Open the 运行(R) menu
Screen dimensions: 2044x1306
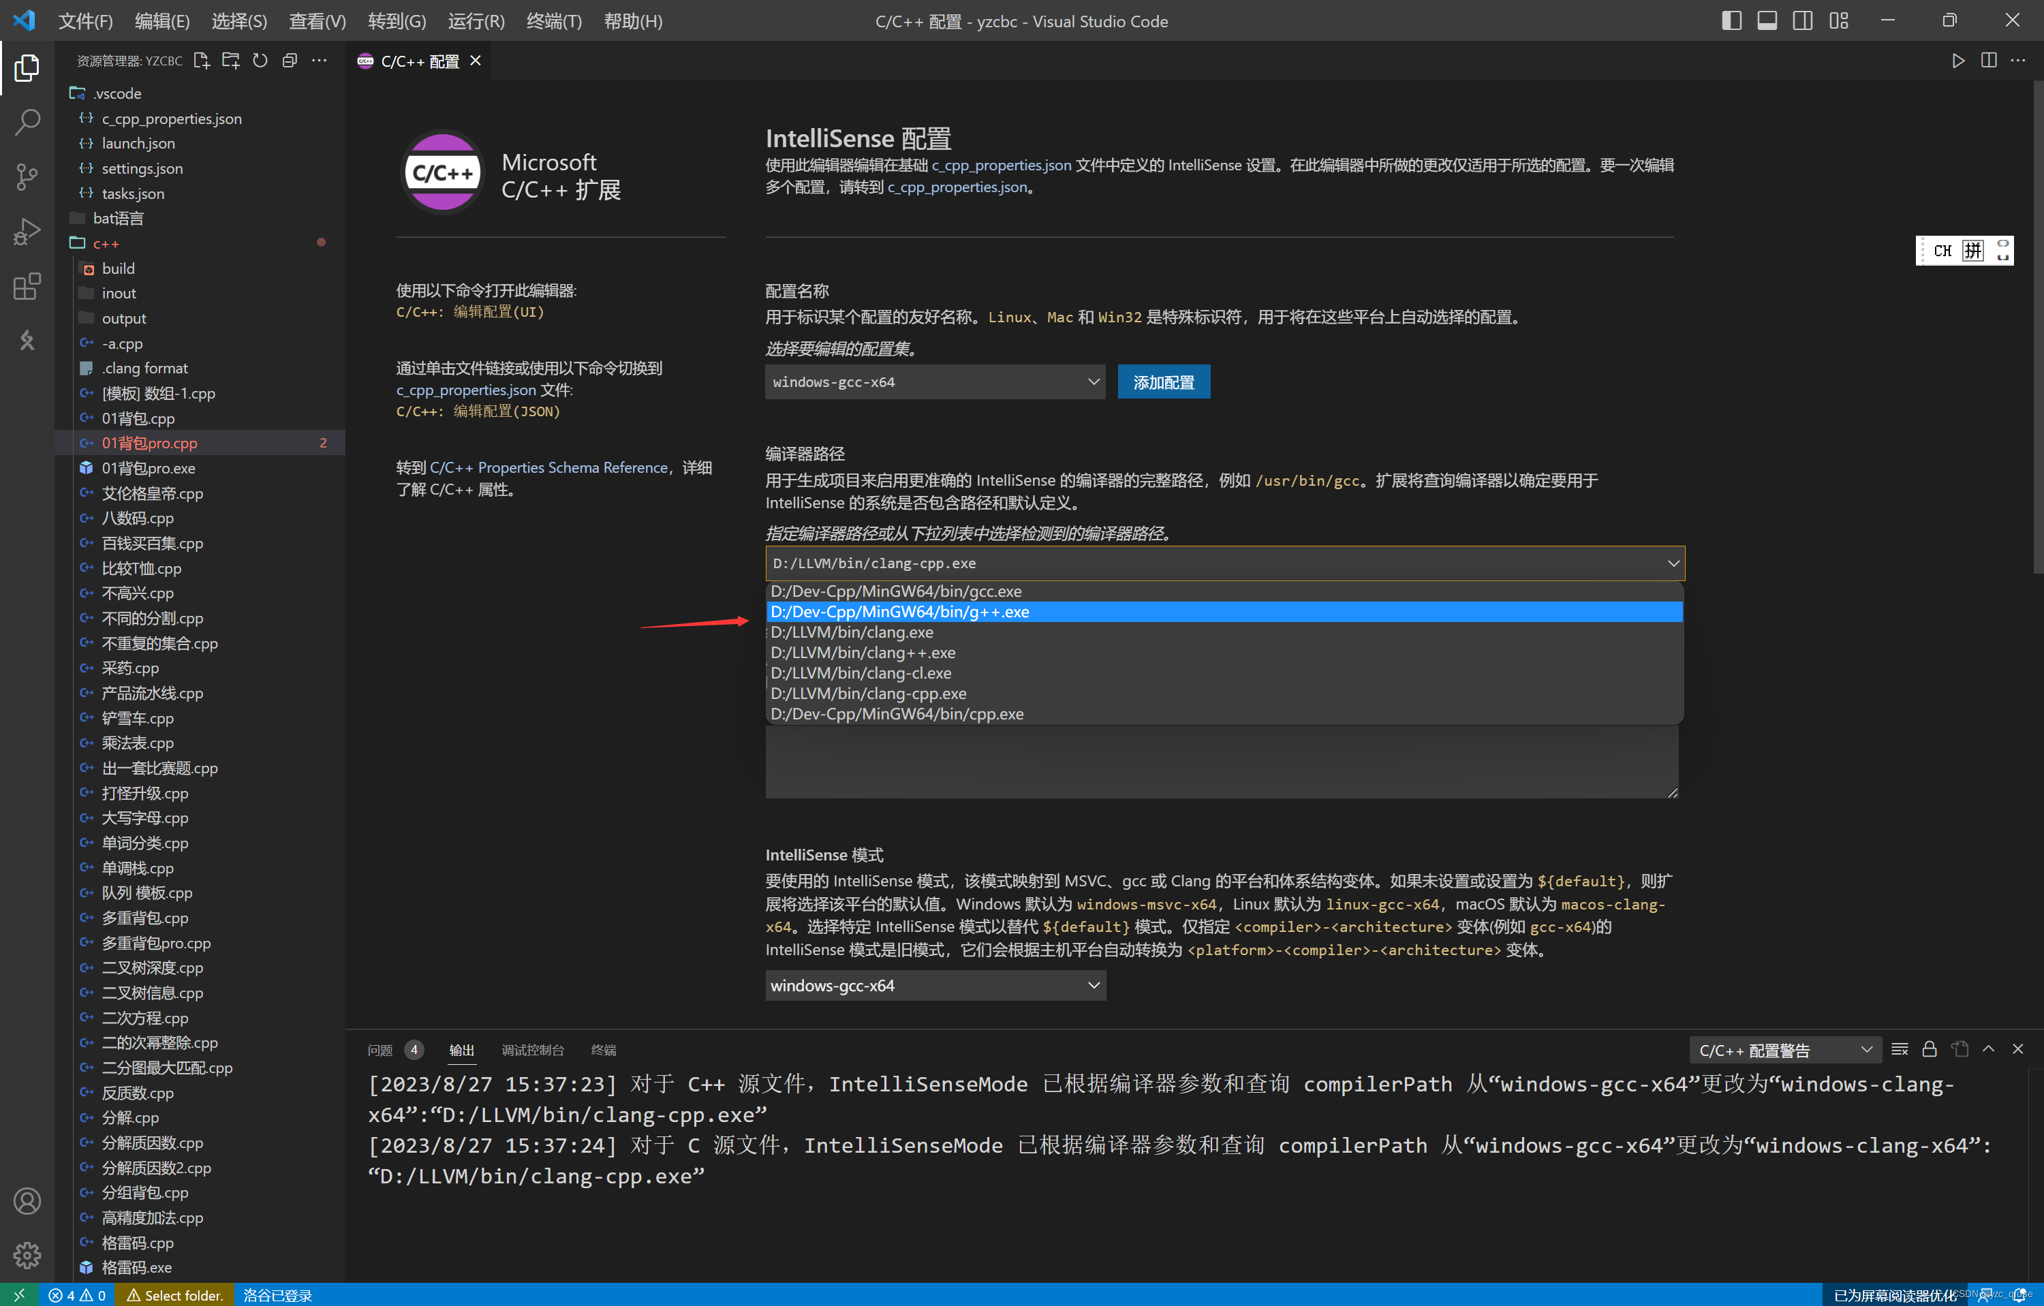click(x=476, y=21)
